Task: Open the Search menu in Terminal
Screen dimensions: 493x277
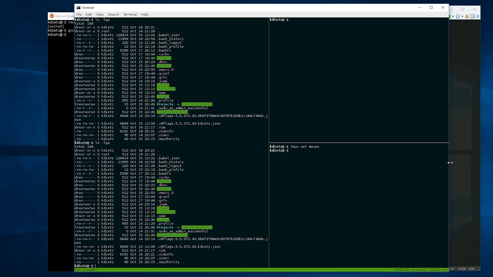Action: coord(113,14)
